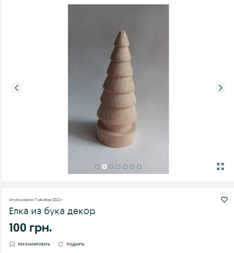Screen dimensions: 234x253
Task: Select the fifth photo indicator dot
Action: pyautogui.click(x=125, y=166)
